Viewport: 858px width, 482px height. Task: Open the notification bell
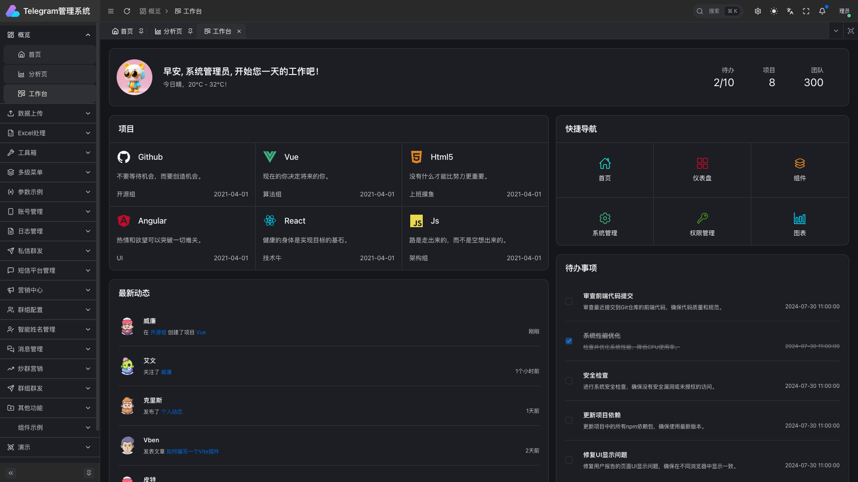point(822,11)
